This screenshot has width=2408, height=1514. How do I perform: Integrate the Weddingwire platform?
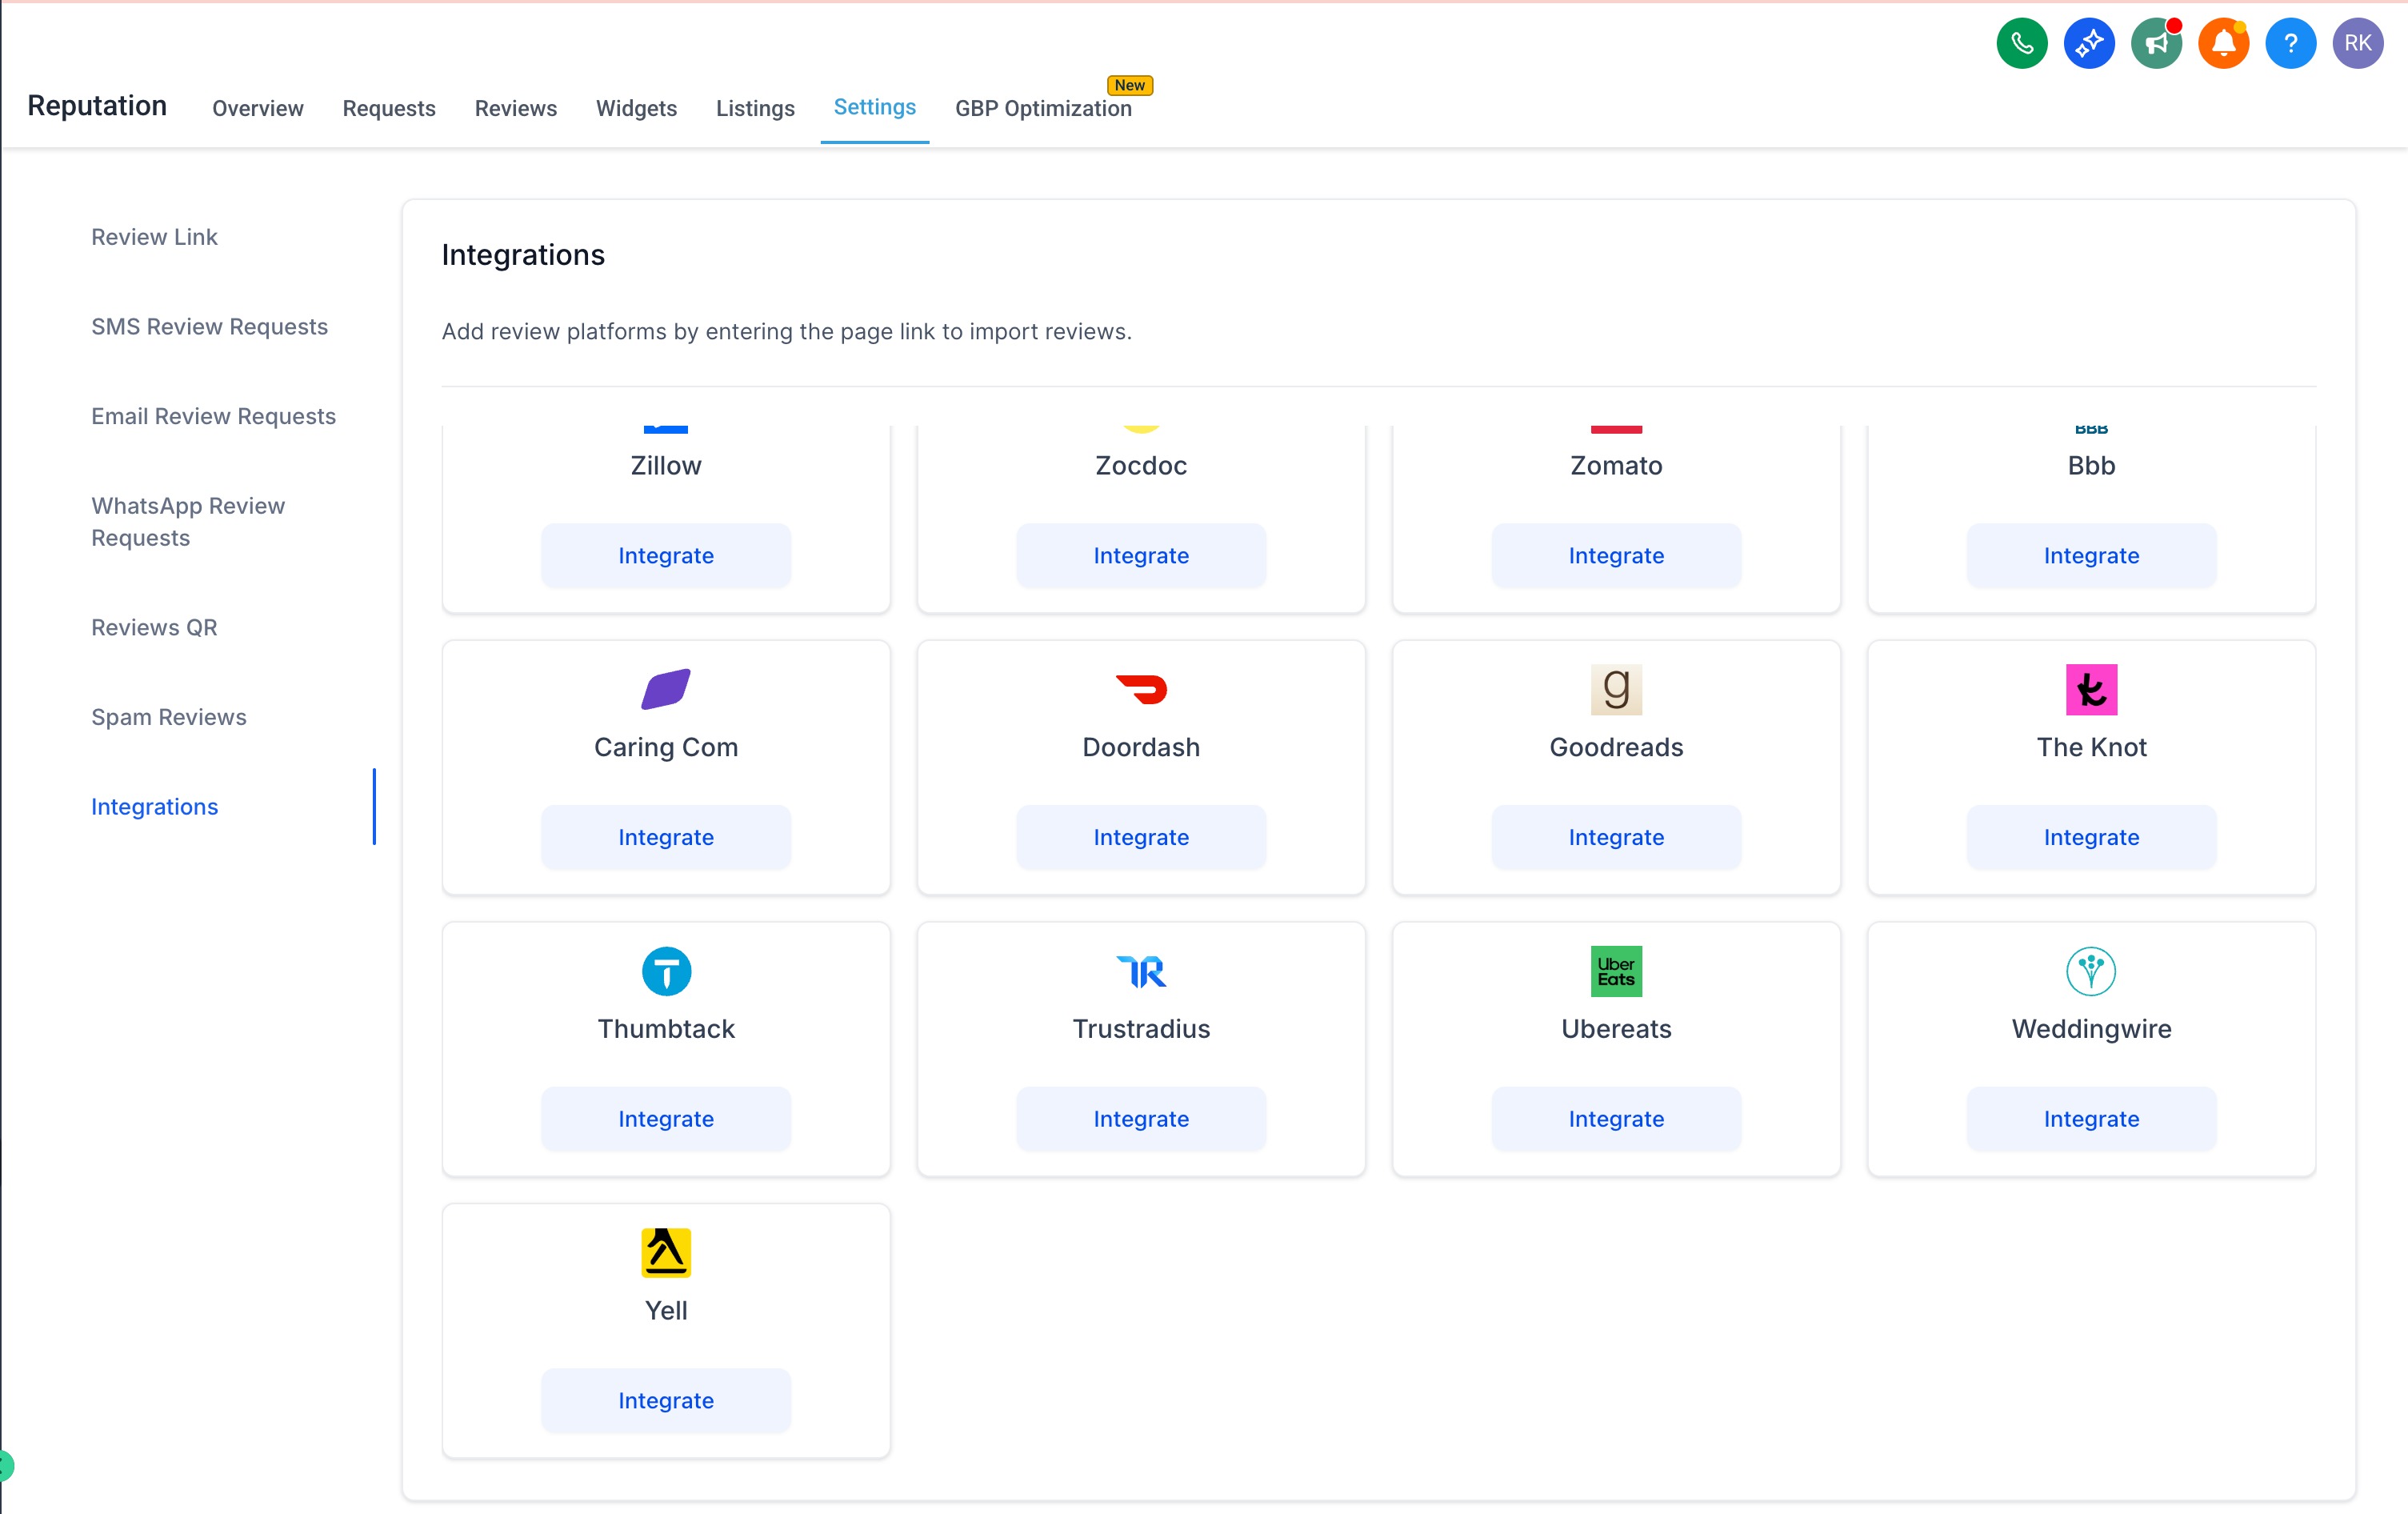coord(2091,1118)
